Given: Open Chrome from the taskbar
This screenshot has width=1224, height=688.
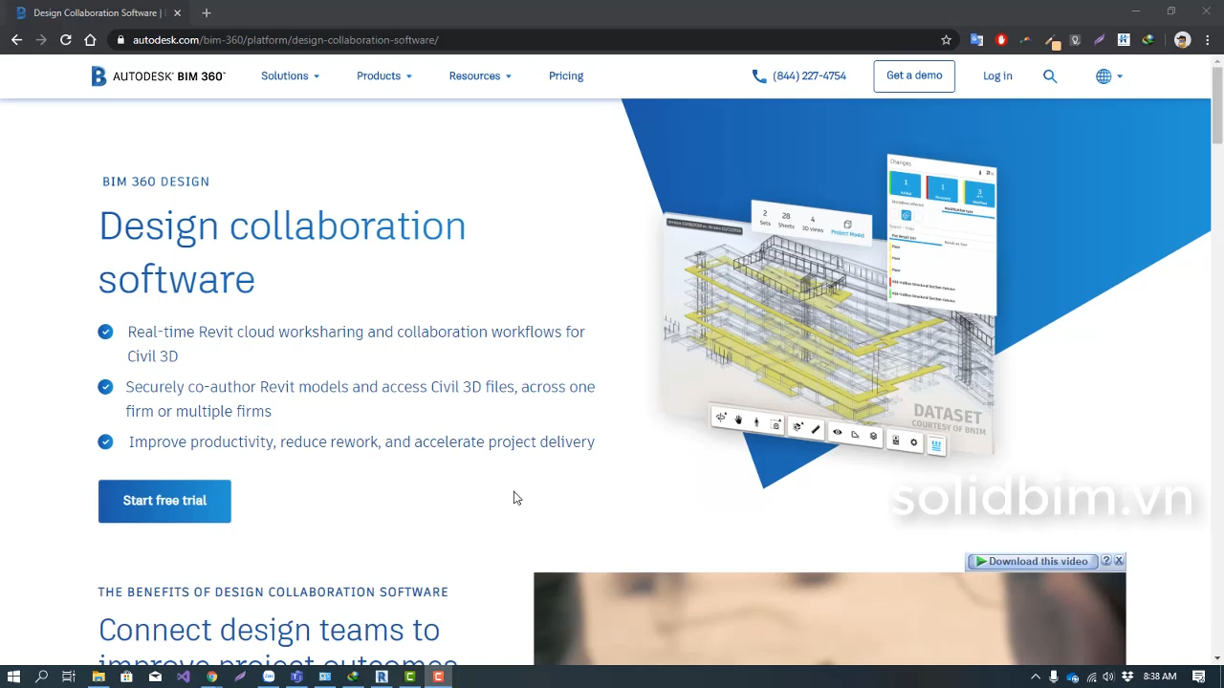Looking at the screenshot, I should pyautogui.click(x=211, y=677).
